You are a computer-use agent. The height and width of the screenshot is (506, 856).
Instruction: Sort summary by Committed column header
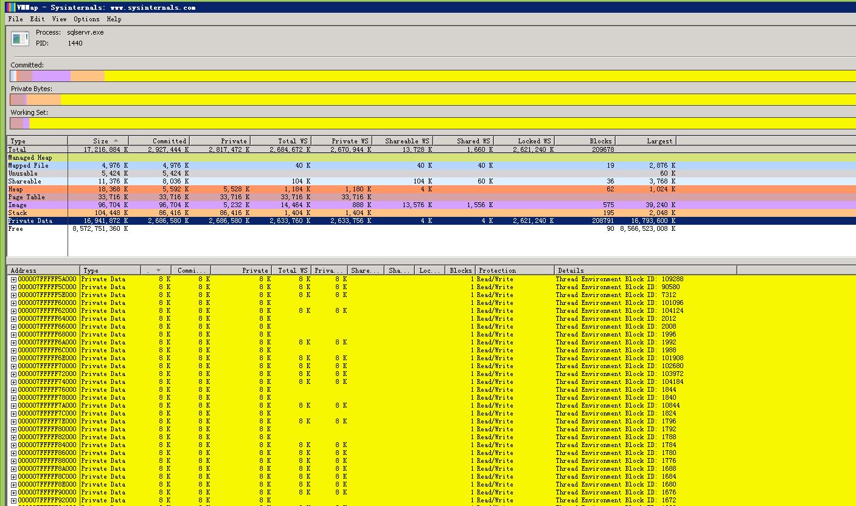[159, 141]
